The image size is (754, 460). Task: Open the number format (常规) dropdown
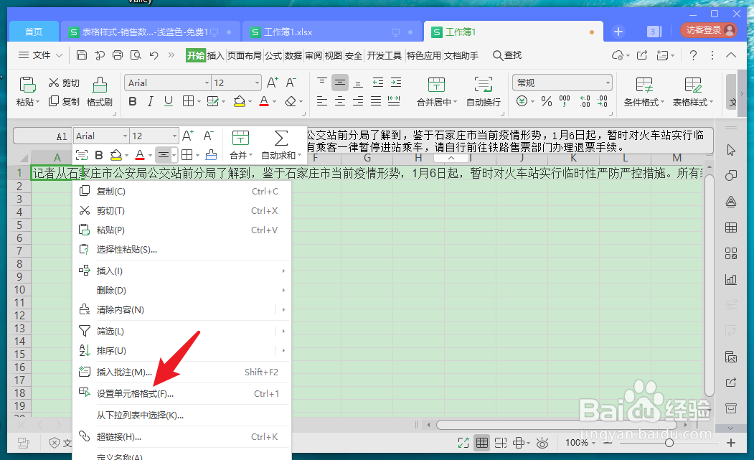coord(560,82)
